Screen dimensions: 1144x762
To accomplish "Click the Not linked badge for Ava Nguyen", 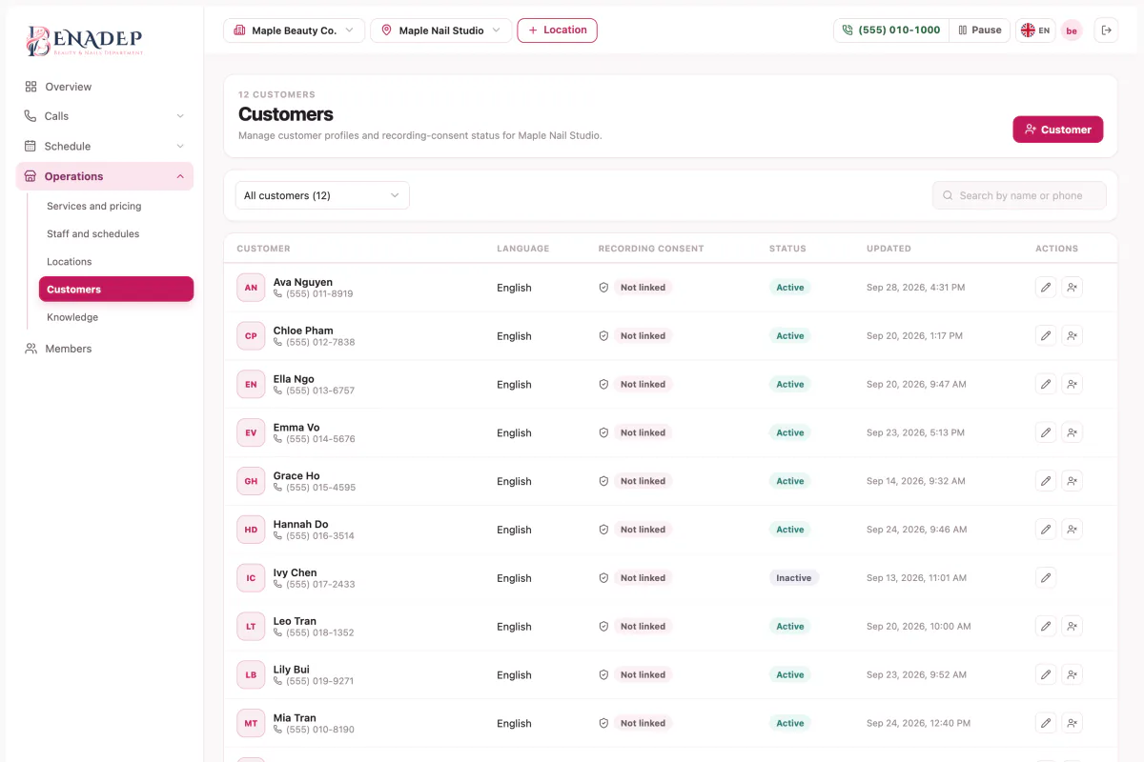I will 643,287.
